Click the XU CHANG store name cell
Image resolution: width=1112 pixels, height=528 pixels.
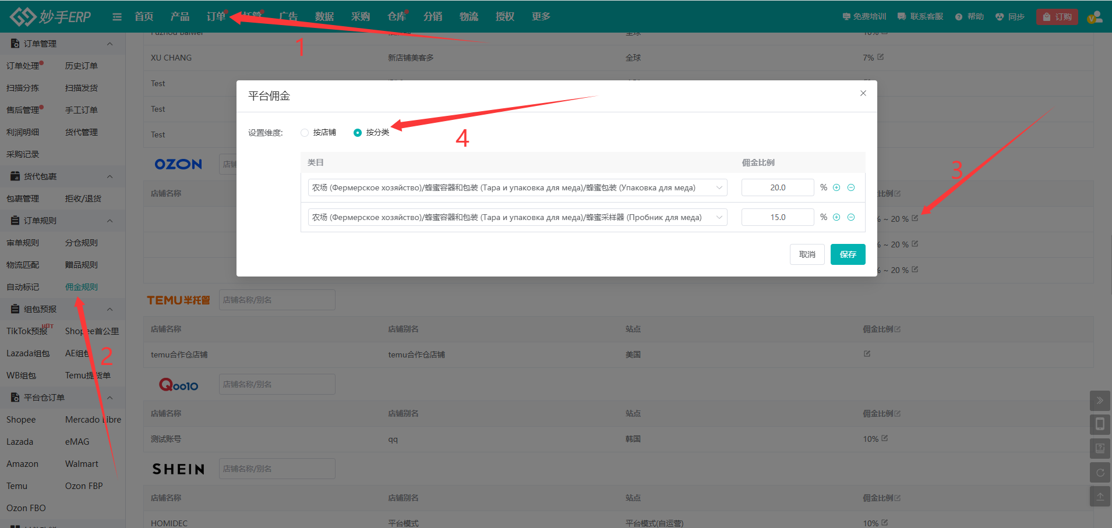(x=171, y=58)
